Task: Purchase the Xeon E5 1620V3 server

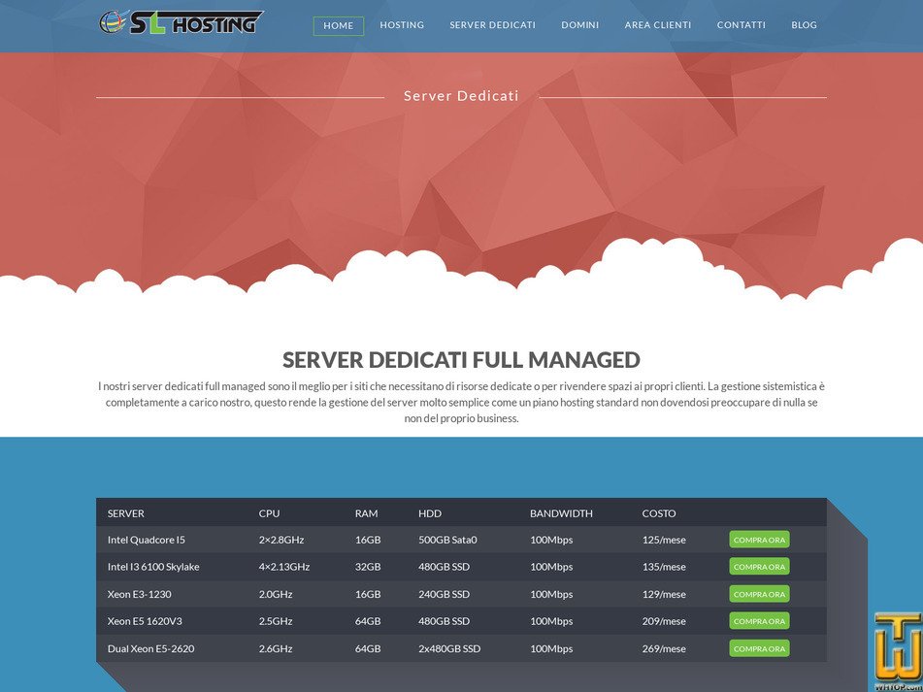Action: pos(759,621)
